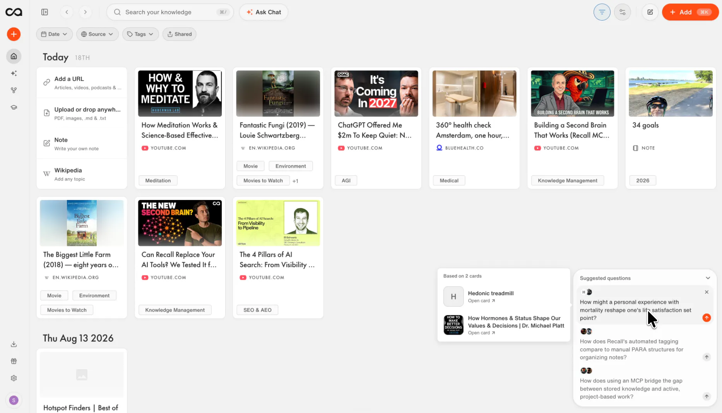Open Fantastic Fungi card thumbnail
The image size is (722, 413).
click(x=278, y=93)
